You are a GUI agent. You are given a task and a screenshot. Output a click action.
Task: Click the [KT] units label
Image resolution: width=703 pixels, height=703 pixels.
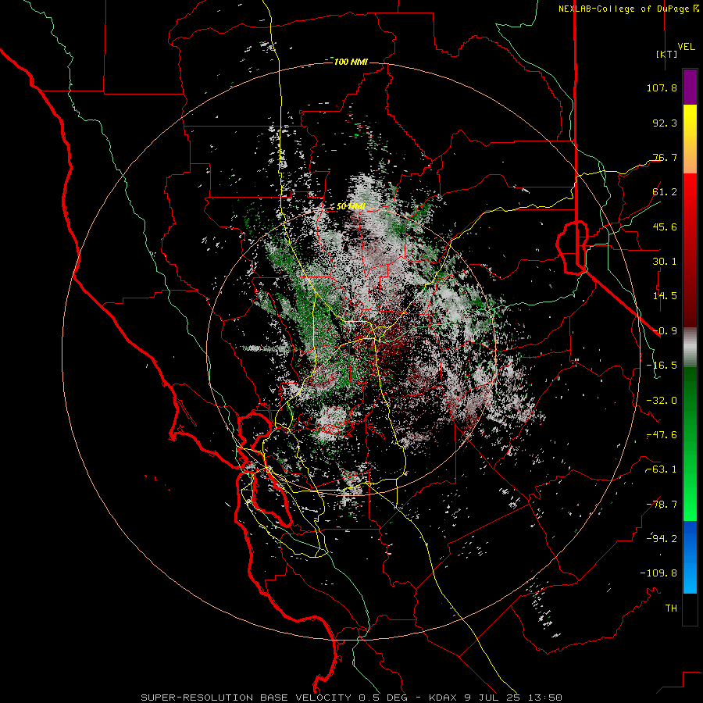click(666, 54)
